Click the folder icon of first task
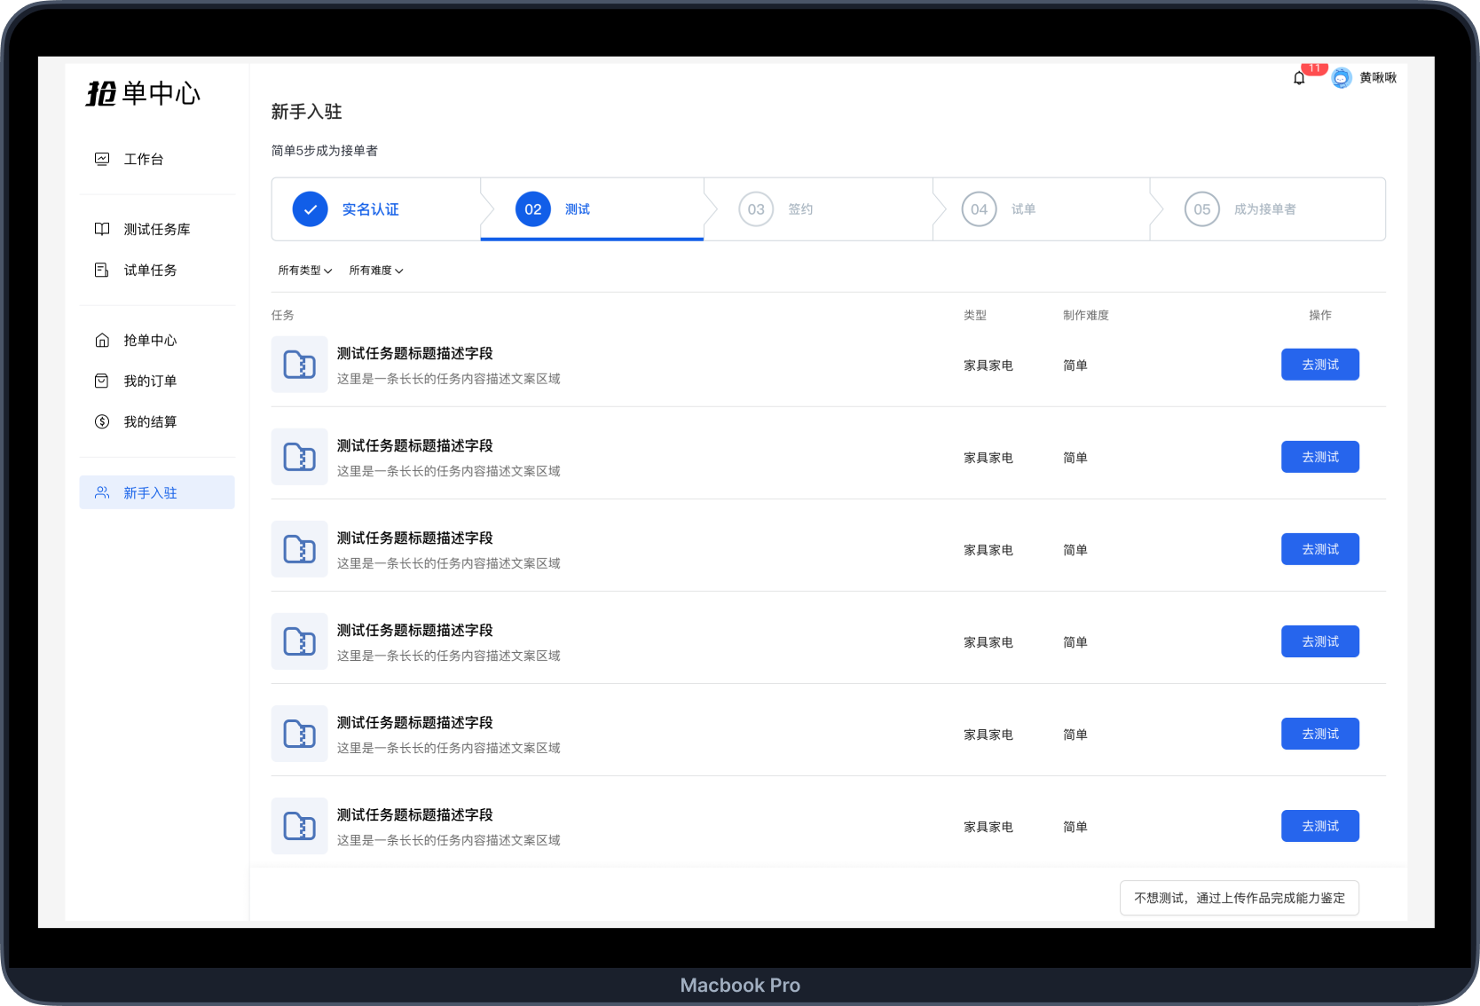Viewport: 1480px width, 1006px height. 299,365
